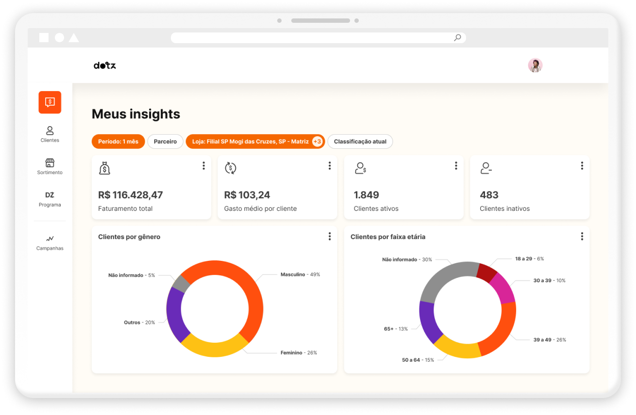The image size is (636, 415).
Task: Click the person-dollar icon on Clientes ativos
Action: click(360, 168)
